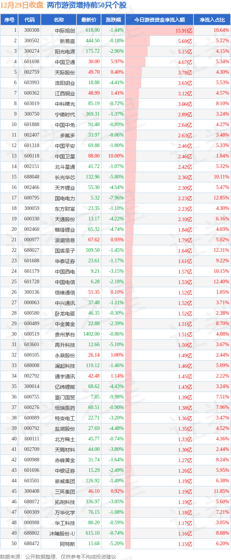
Task: Click stock code 002792
Action: click(x=32, y=376)
